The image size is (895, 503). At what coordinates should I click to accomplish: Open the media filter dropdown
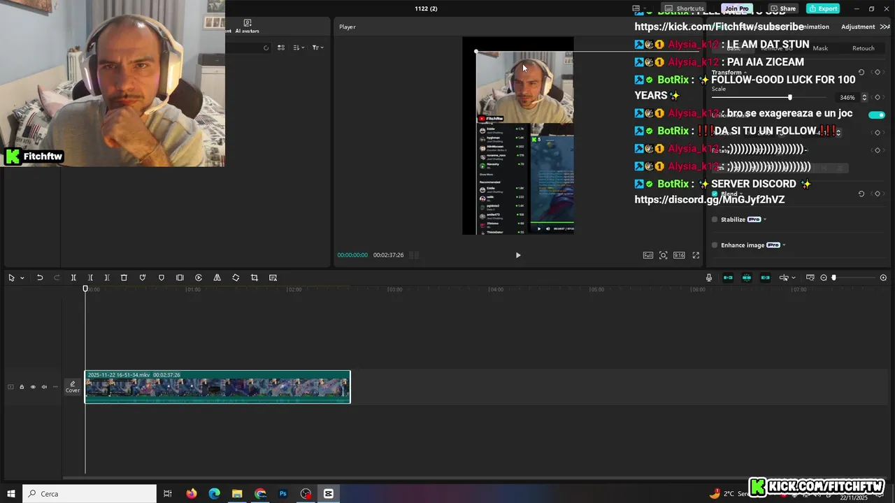point(317,48)
